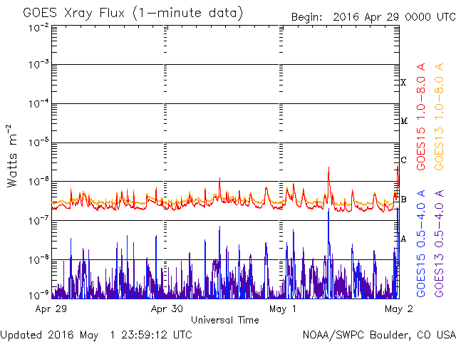Click the C flare class label
Viewport: 456px width, 342px height.
(403, 160)
